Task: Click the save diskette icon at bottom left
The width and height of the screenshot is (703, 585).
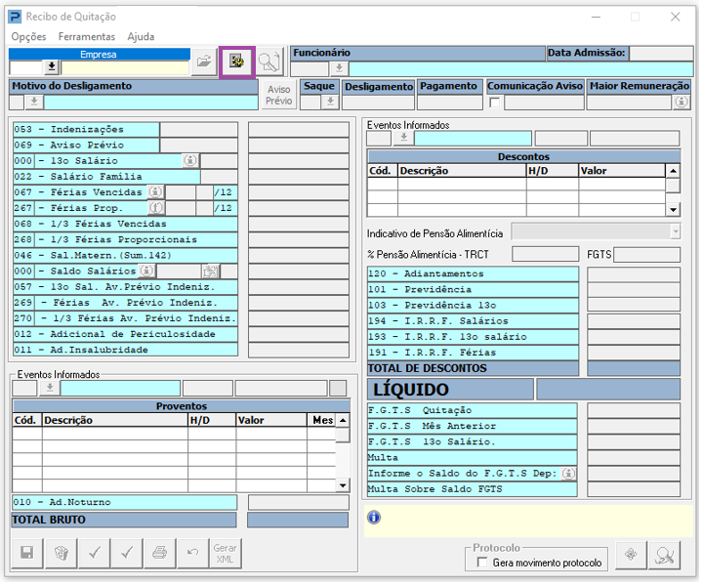Action: point(26,553)
